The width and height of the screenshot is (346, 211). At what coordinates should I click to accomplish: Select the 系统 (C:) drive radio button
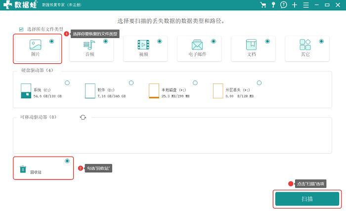[67, 83]
